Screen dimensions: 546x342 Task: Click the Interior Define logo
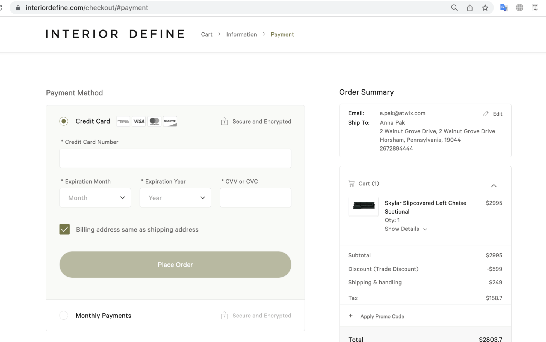115,34
